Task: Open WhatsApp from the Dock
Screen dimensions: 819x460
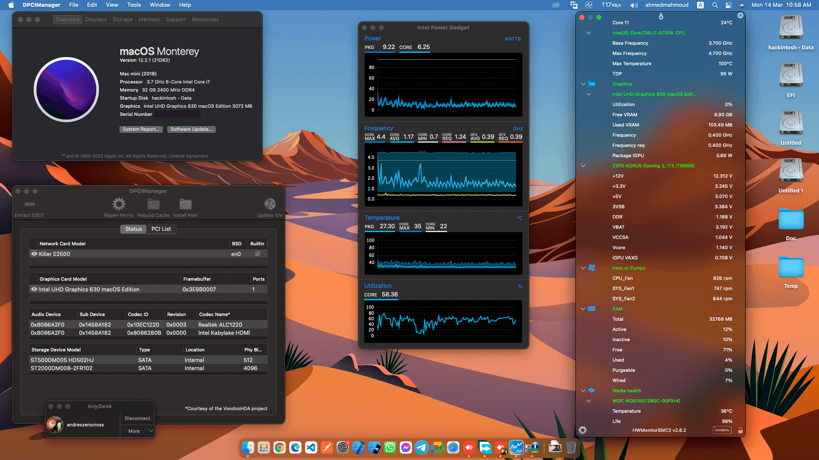Action: click(x=390, y=447)
